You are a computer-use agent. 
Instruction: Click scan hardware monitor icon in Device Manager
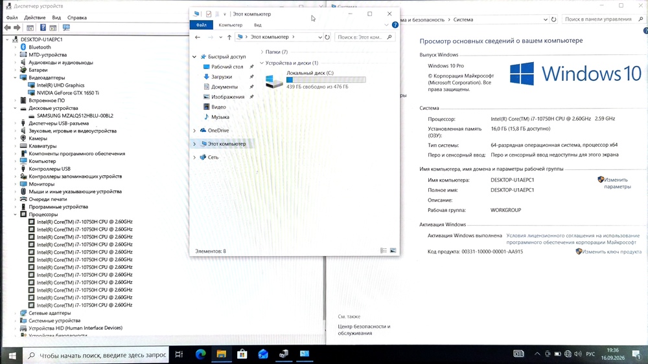[66, 28]
